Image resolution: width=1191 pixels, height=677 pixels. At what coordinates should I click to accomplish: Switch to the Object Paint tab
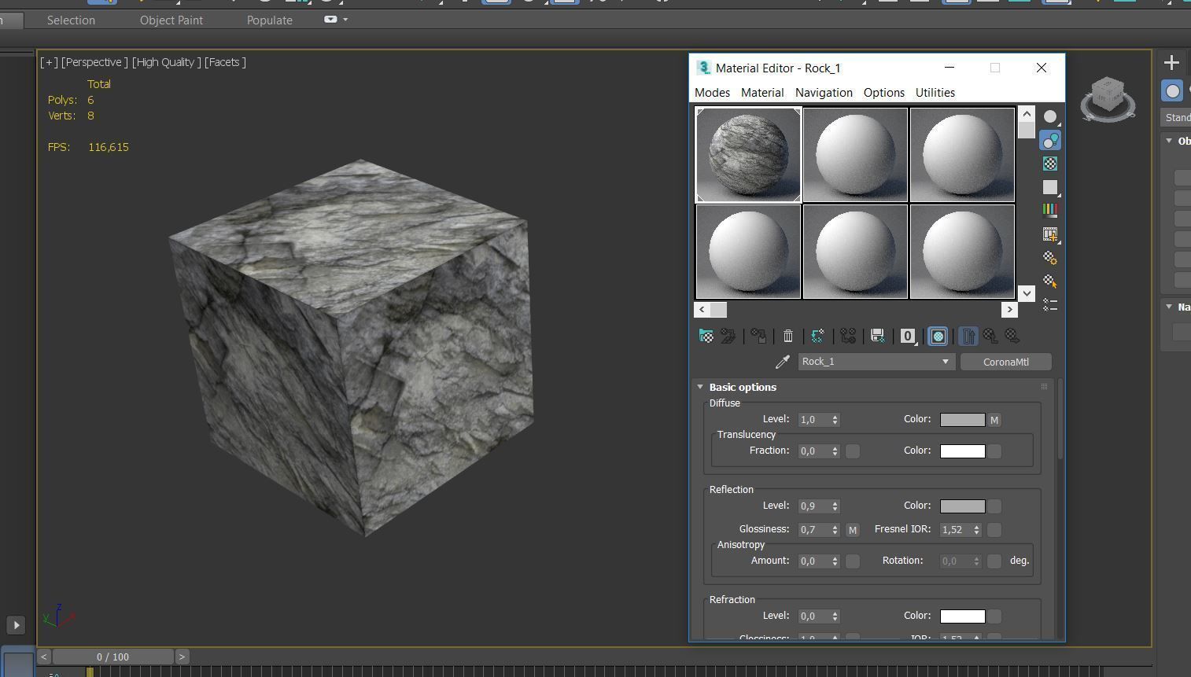pos(171,20)
